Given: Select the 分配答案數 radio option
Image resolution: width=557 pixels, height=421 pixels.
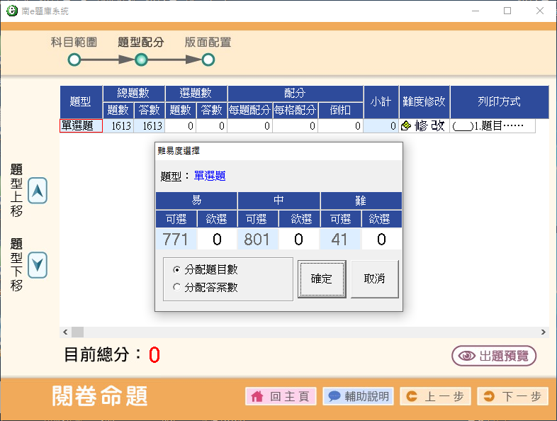Looking at the screenshot, I should tap(176, 287).
